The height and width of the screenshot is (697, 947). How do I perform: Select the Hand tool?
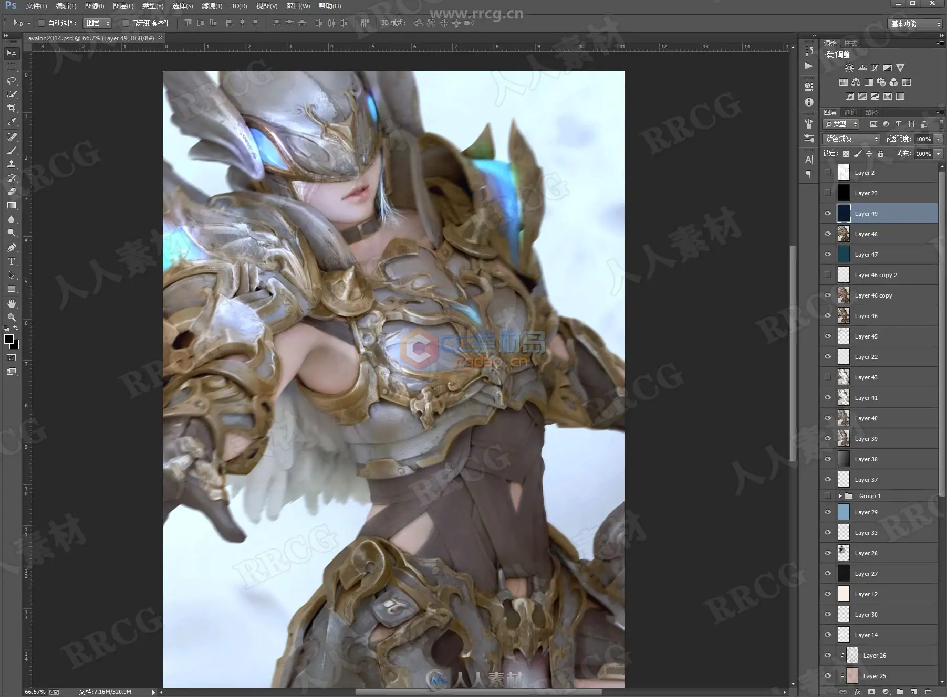point(12,304)
